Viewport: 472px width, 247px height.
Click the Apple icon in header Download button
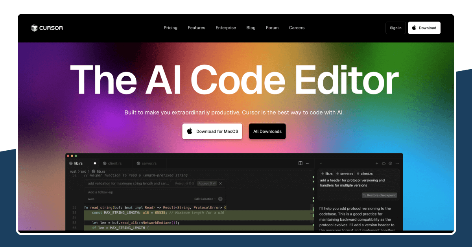tap(414, 28)
